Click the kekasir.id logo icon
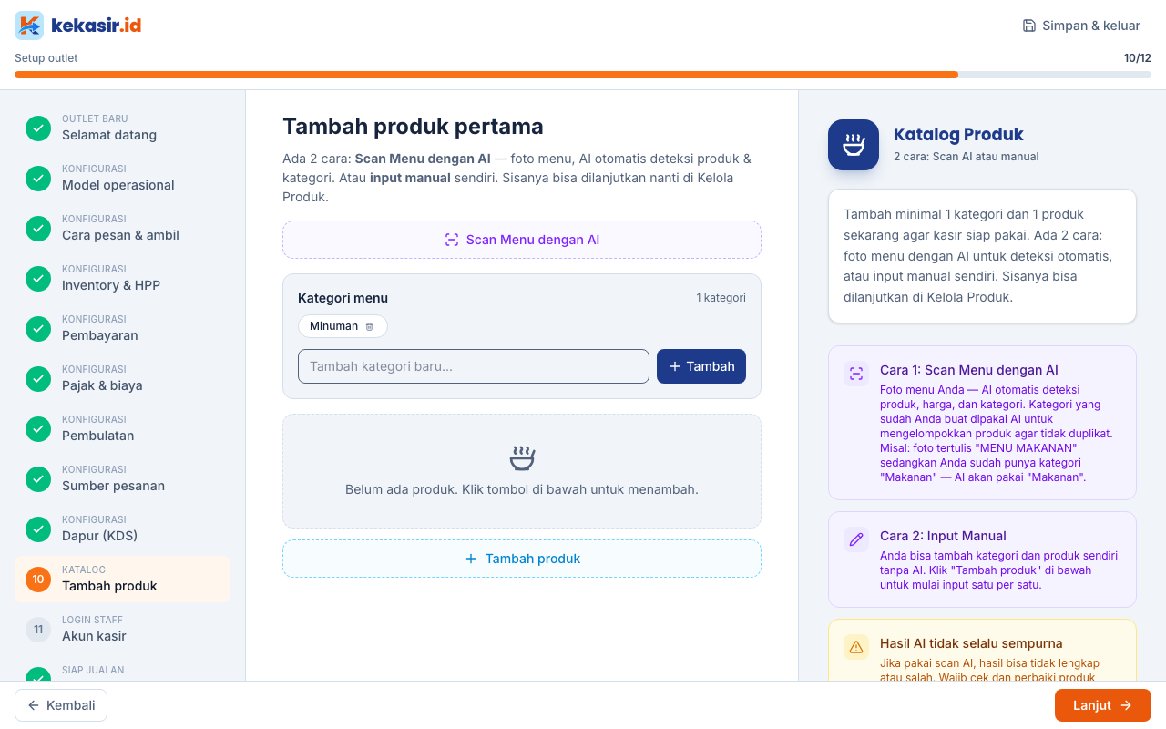The width and height of the screenshot is (1166, 729). click(x=29, y=26)
